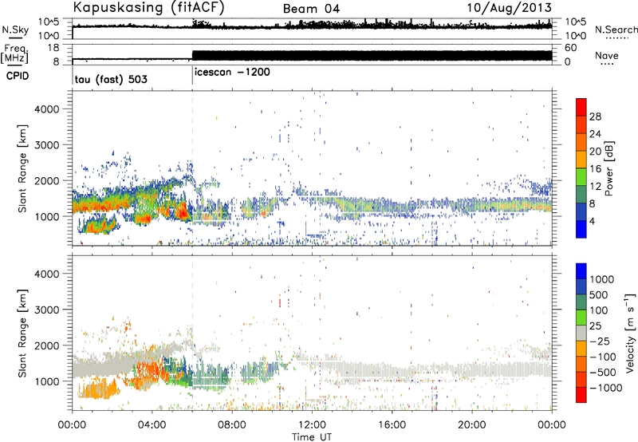
Task: Click the '20:00' time axis tick
Action: tap(471, 425)
